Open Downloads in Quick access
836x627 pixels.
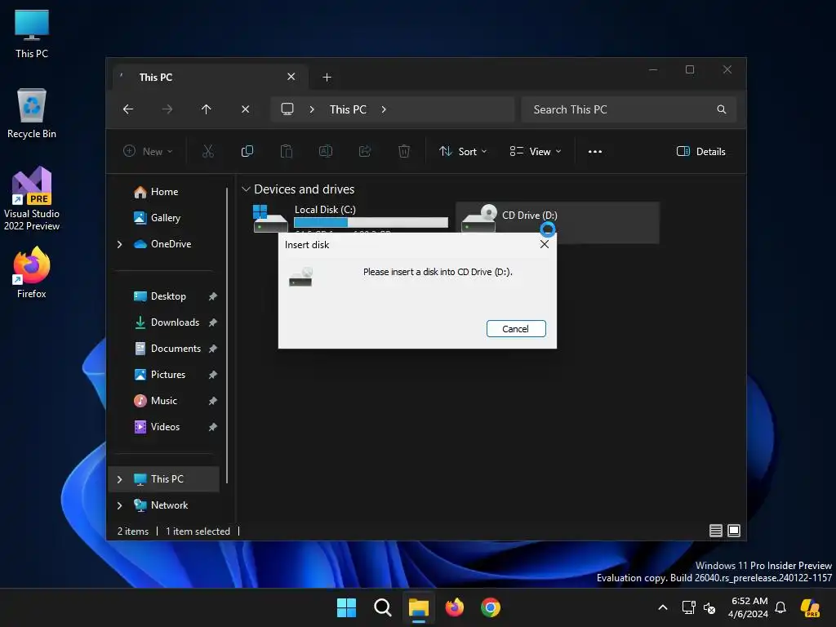tap(175, 322)
